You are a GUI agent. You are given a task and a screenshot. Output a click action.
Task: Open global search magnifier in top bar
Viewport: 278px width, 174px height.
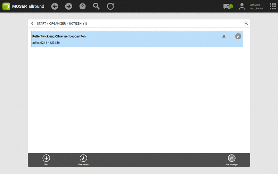(x=96, y=6)
